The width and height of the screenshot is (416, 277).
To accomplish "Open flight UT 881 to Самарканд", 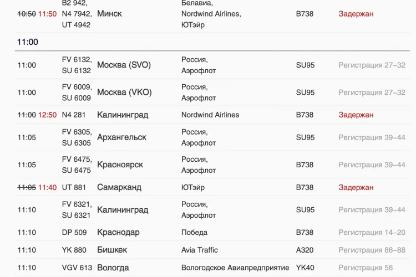I will [212, 187].
